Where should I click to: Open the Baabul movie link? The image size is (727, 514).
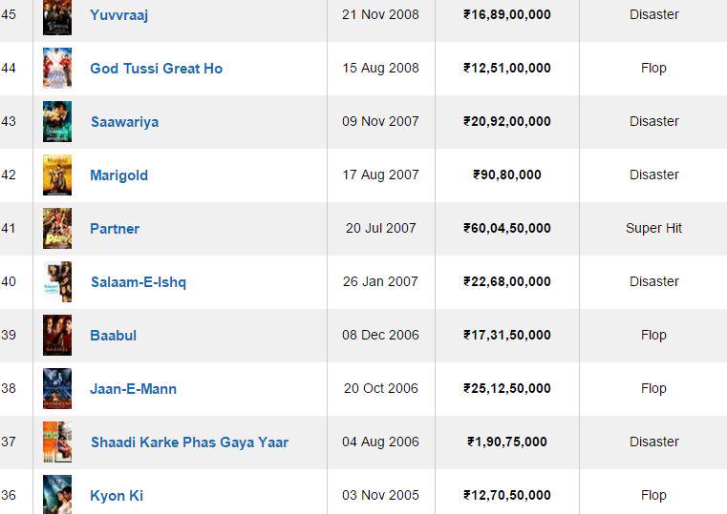coord(113,336)
